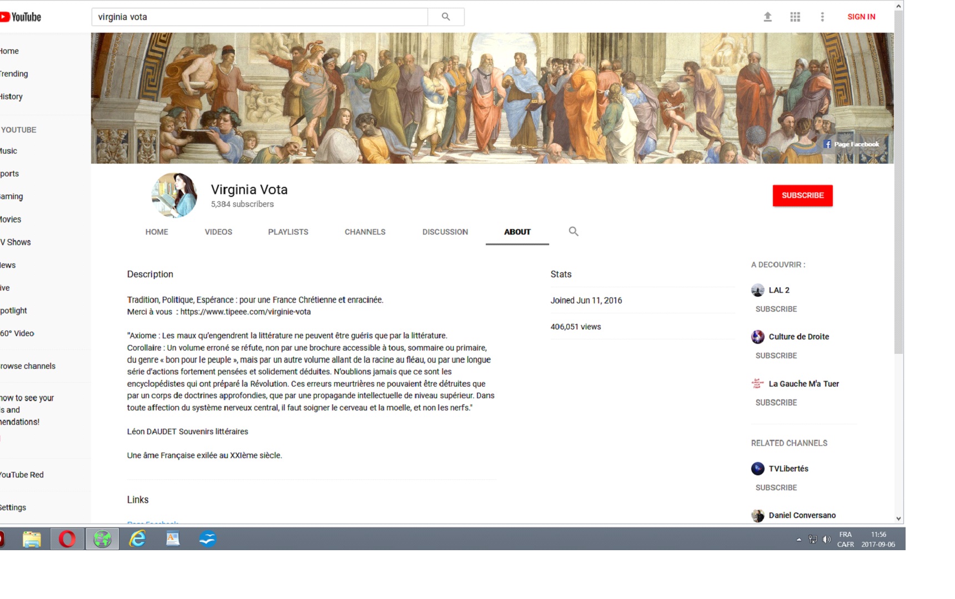
Task: Switch to the Playlists tab
Action: [x=288, y=232]
